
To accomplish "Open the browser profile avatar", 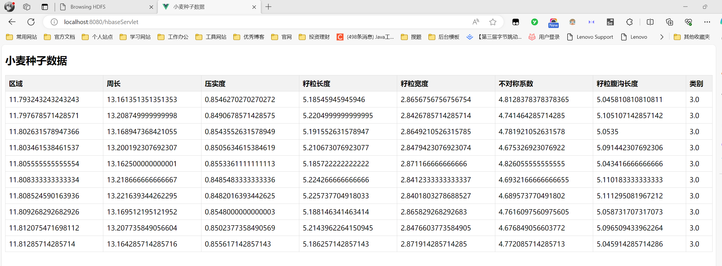I will pyautogui.click(x=9, y=7).
